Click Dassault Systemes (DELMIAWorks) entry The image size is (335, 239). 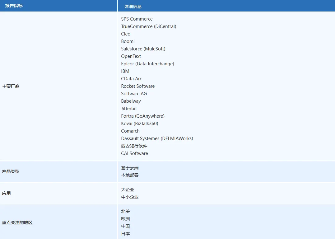coord(157,138)
